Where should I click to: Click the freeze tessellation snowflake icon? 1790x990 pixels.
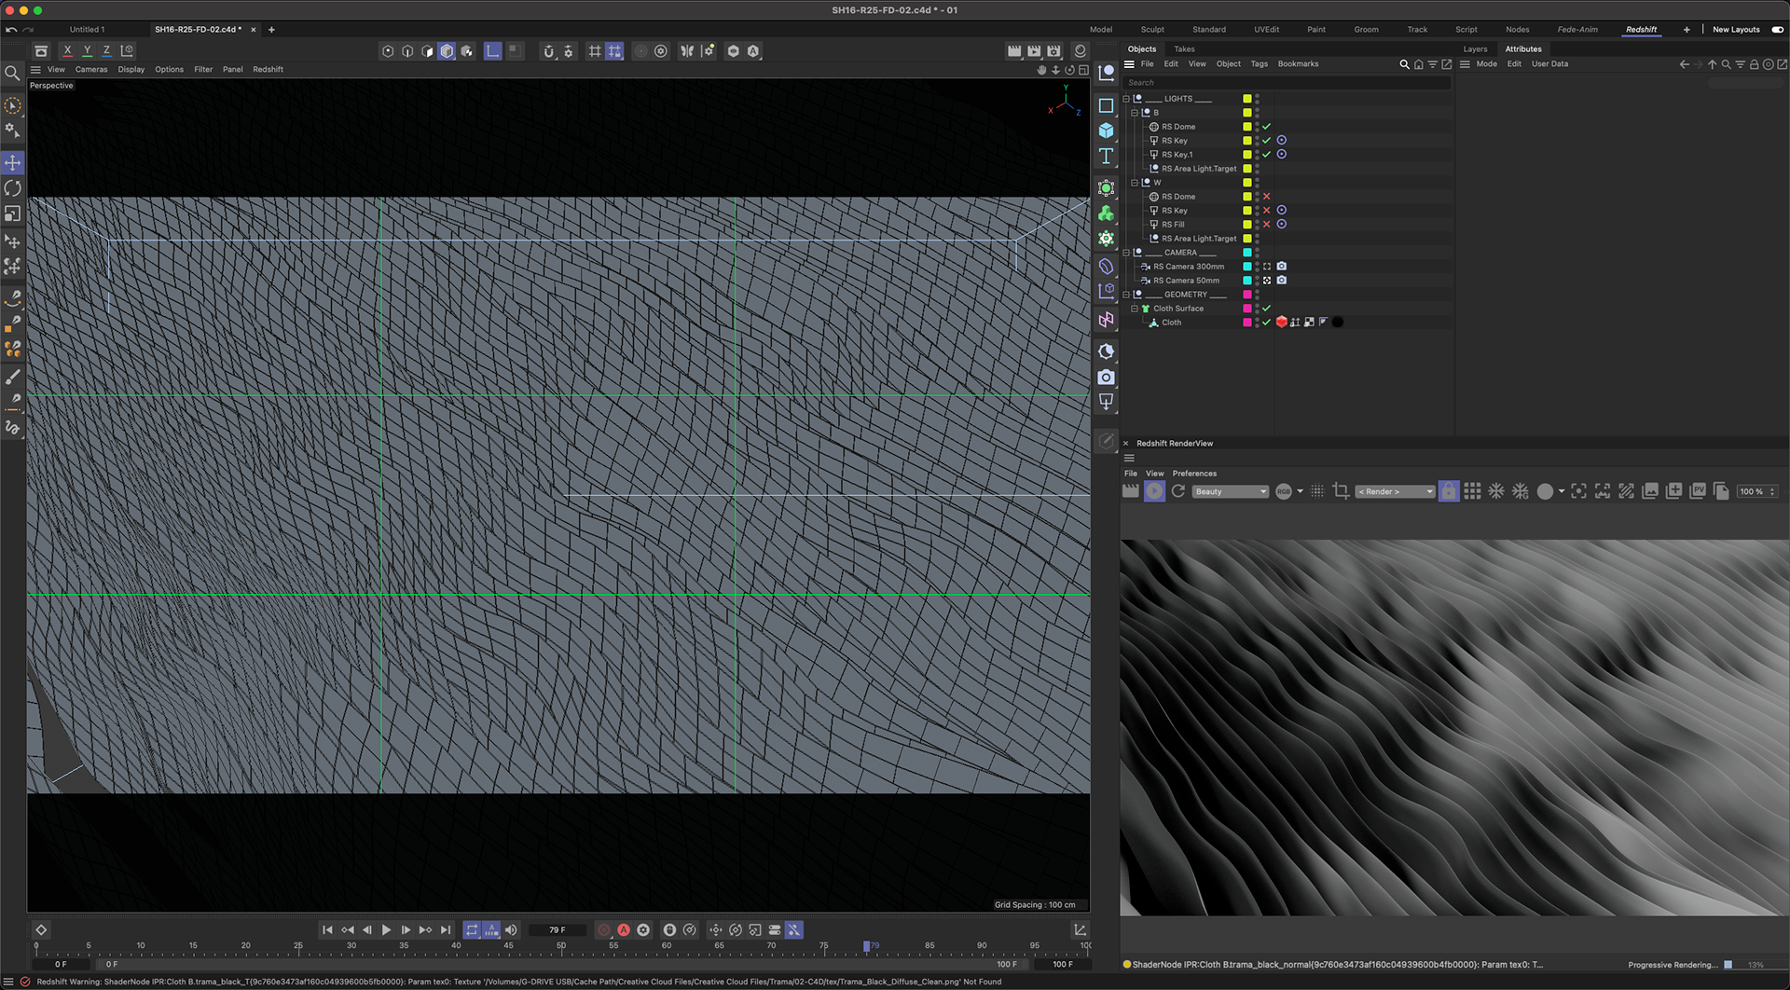click(1496, 491)
